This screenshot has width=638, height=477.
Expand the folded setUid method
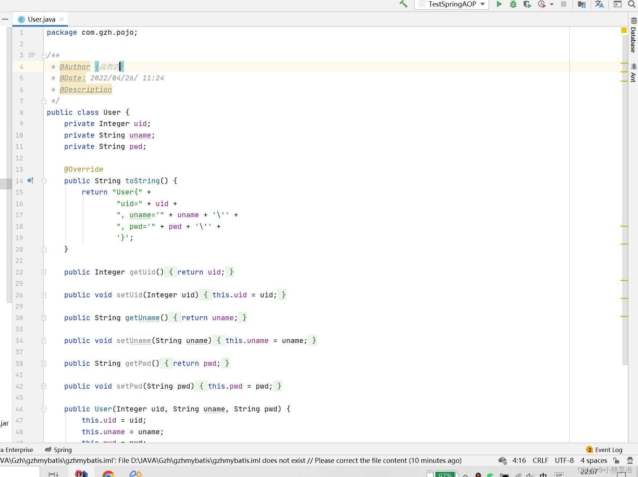click(x=44, y=295)
